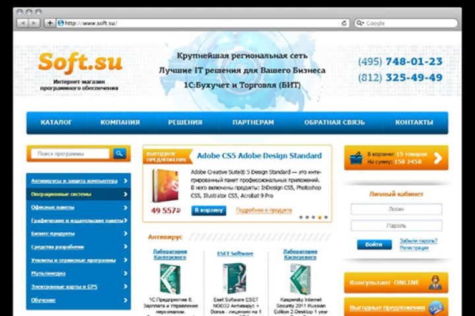Screen dimensions: 475x316
Task: Open the ОБРАТНАЯ СВЯЗЬ menu
Action: click(334, 122)
